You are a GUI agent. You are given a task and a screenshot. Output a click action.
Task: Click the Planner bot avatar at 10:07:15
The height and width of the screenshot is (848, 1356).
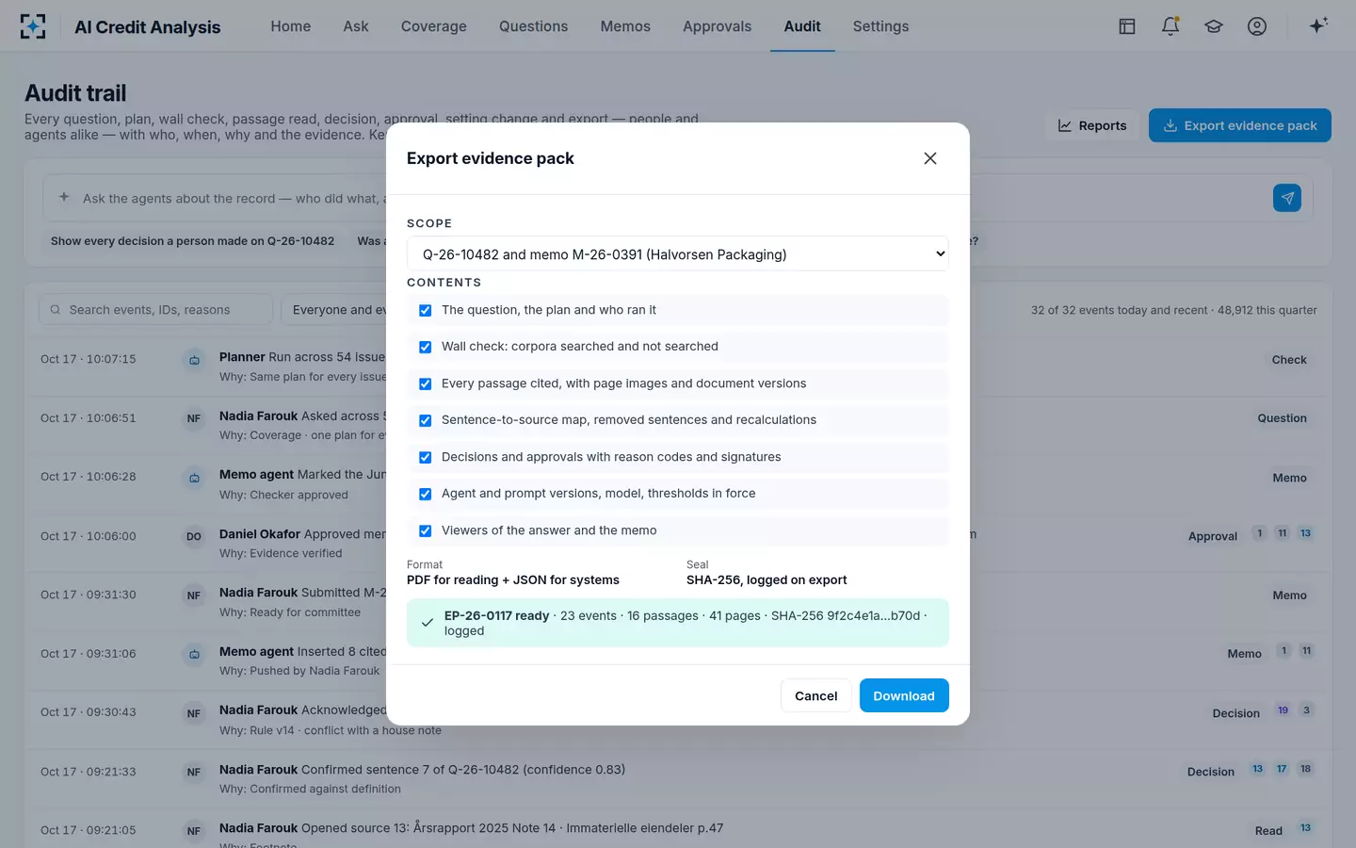[194, 360]
